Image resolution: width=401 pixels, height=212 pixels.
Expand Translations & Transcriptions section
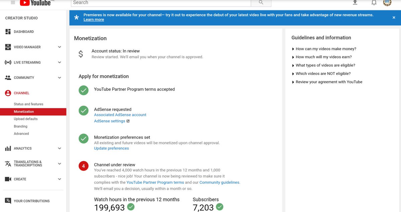tap(59, 164)
